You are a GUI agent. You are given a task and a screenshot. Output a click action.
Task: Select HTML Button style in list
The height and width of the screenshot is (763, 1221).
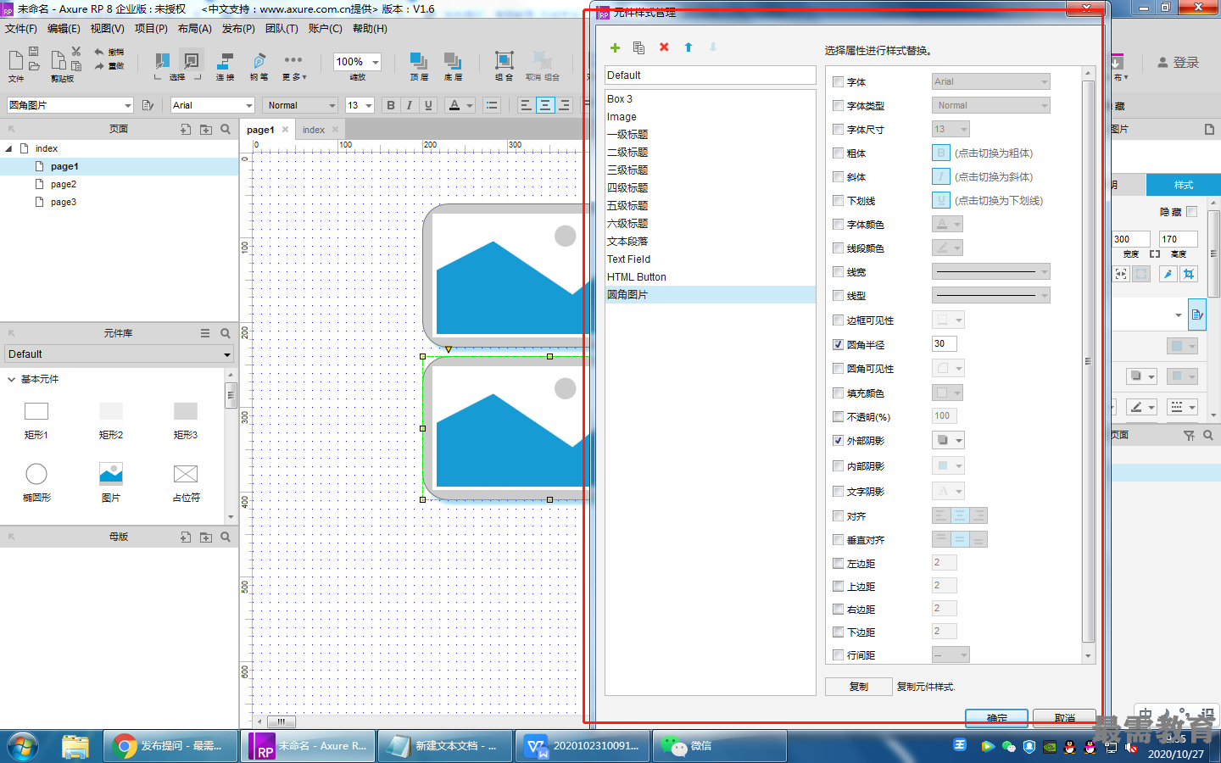click(710, 277)
